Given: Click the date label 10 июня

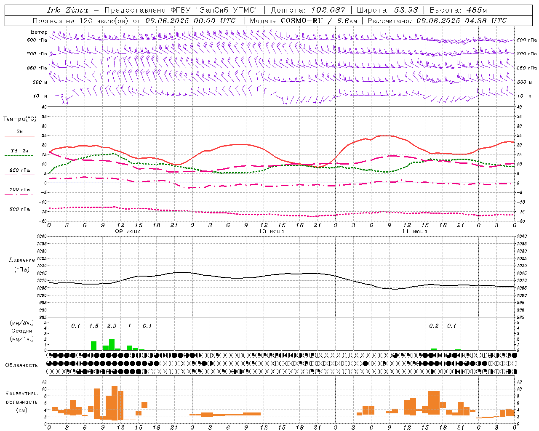Looking at the screenshot, I should tap(271, 231).
